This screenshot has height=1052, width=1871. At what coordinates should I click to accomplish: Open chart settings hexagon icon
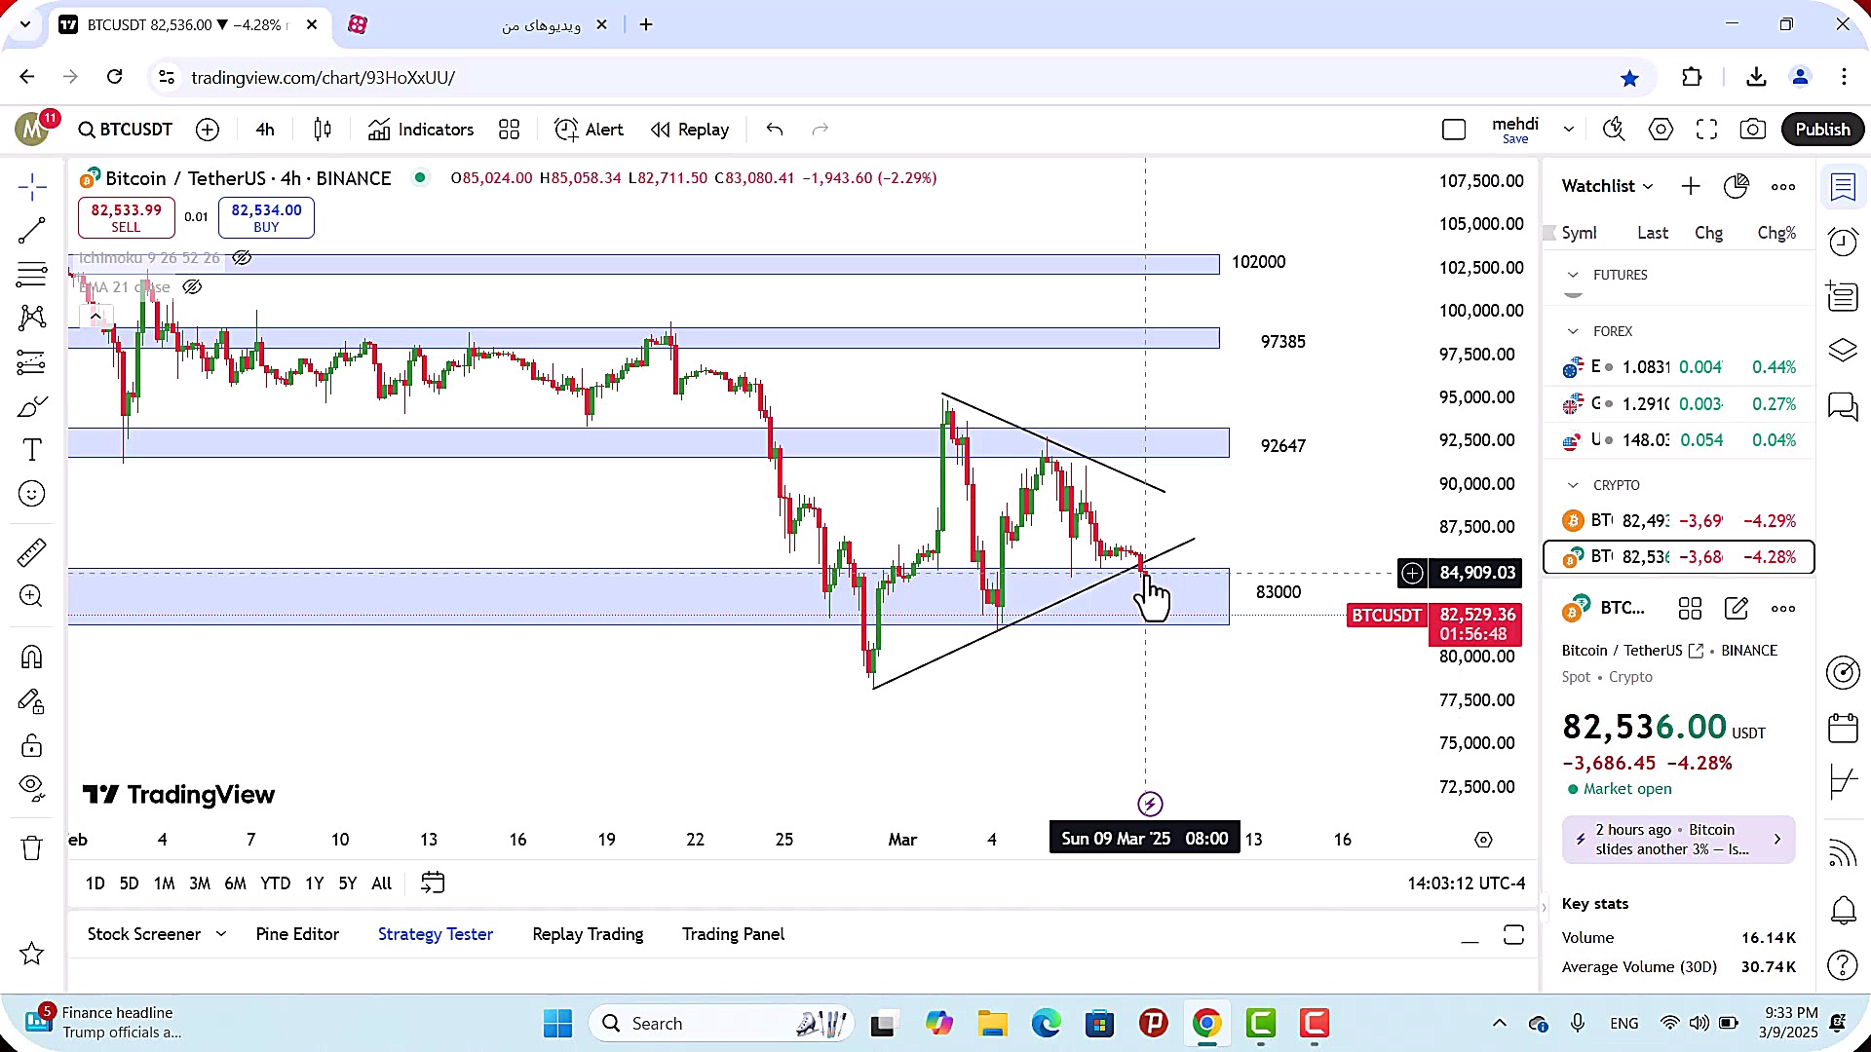[1661, 130]
